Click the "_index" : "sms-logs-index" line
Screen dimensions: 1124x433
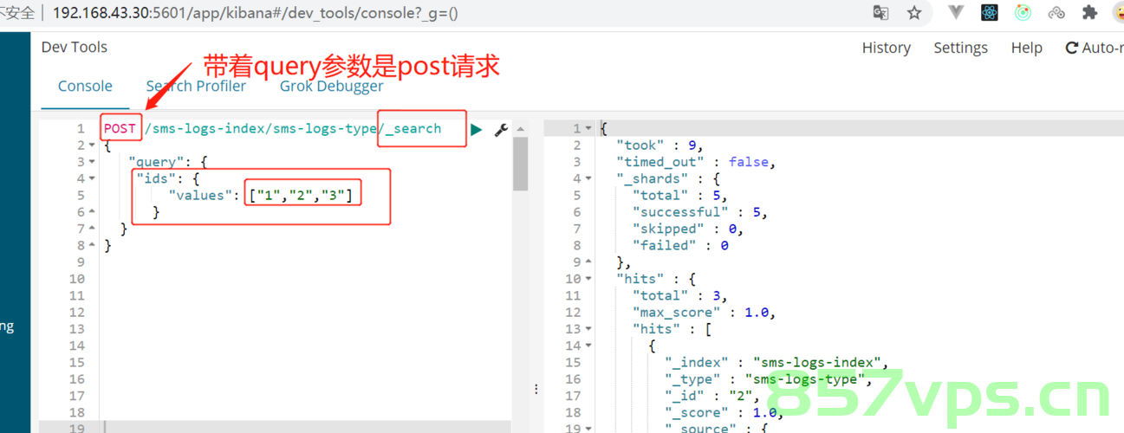(x=777, y=362)
